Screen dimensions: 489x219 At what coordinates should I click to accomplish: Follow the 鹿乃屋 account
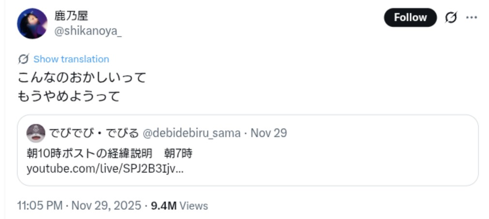tap(410, 17)
